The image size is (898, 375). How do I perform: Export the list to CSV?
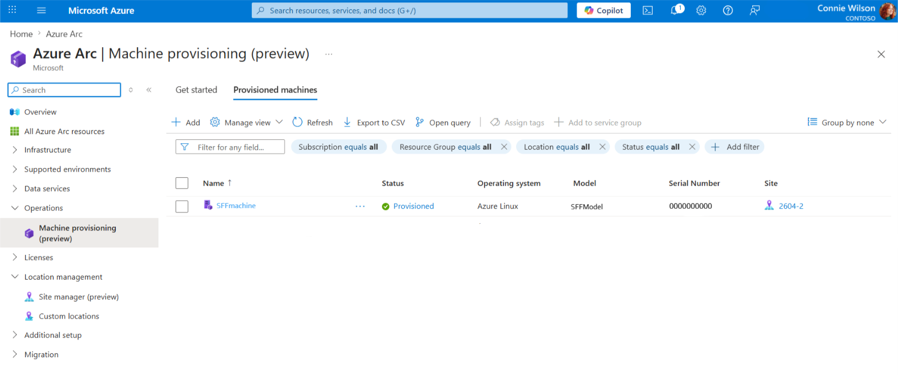coord(374,123)
